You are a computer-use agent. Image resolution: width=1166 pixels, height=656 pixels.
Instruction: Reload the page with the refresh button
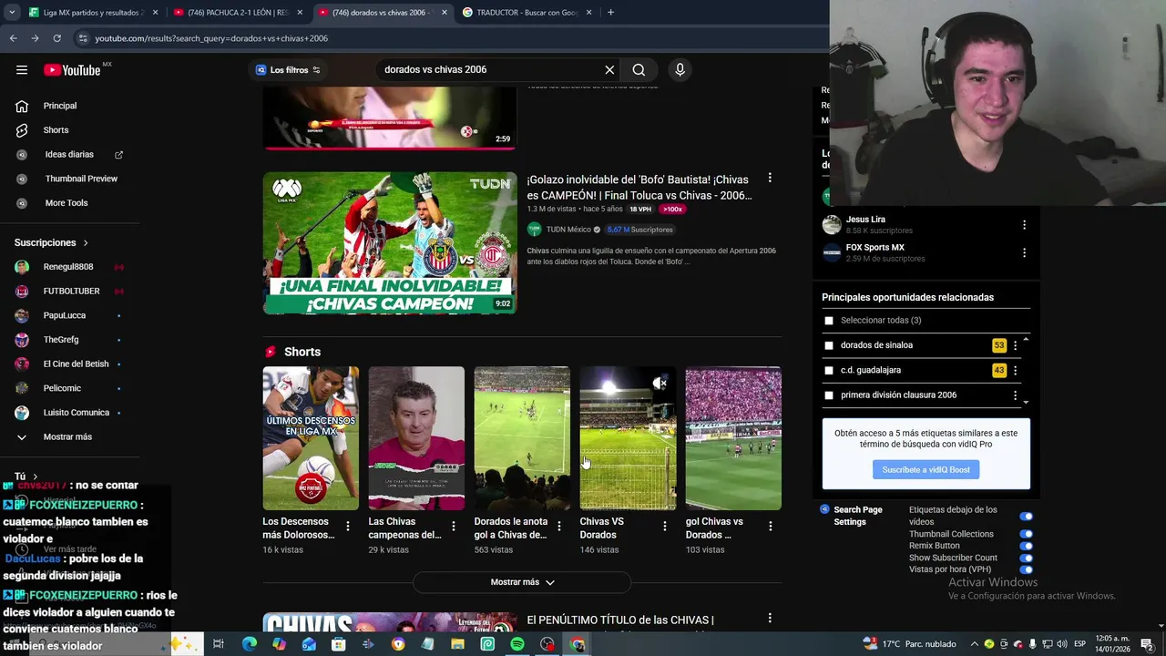pos(56,38)
